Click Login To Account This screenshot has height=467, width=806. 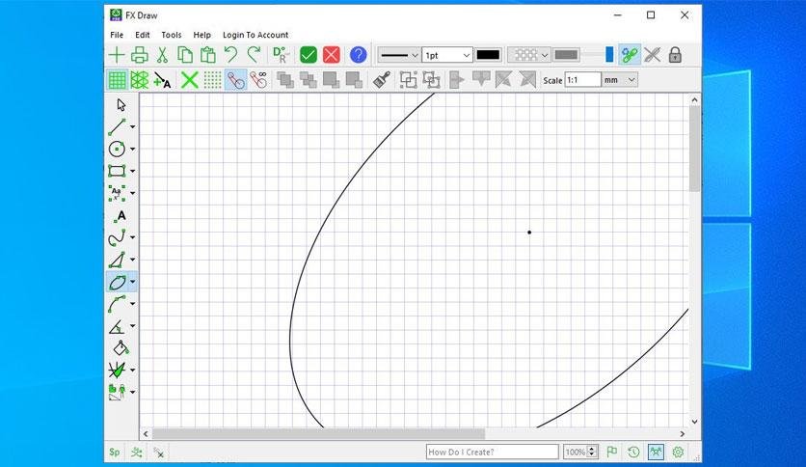click(255, 35)
